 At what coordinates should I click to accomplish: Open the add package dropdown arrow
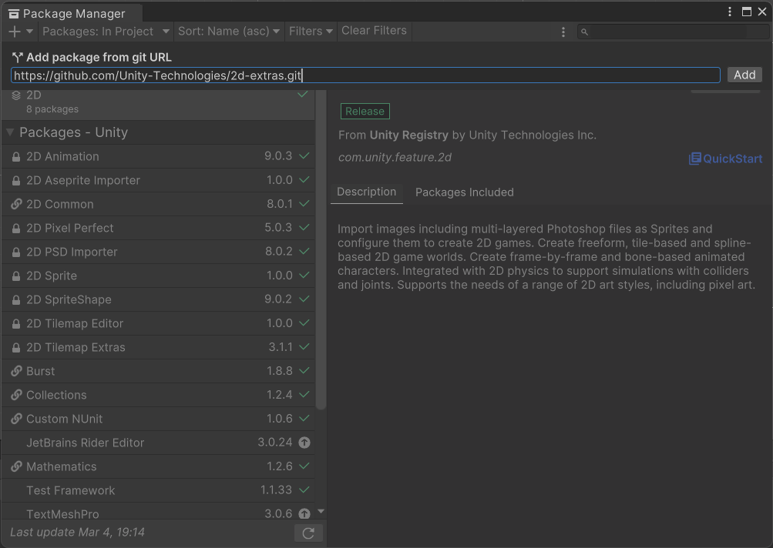[29, 32]
